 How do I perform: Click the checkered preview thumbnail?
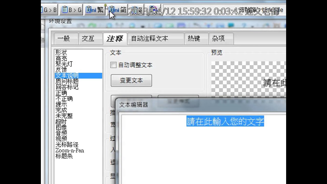pos(249,79)
